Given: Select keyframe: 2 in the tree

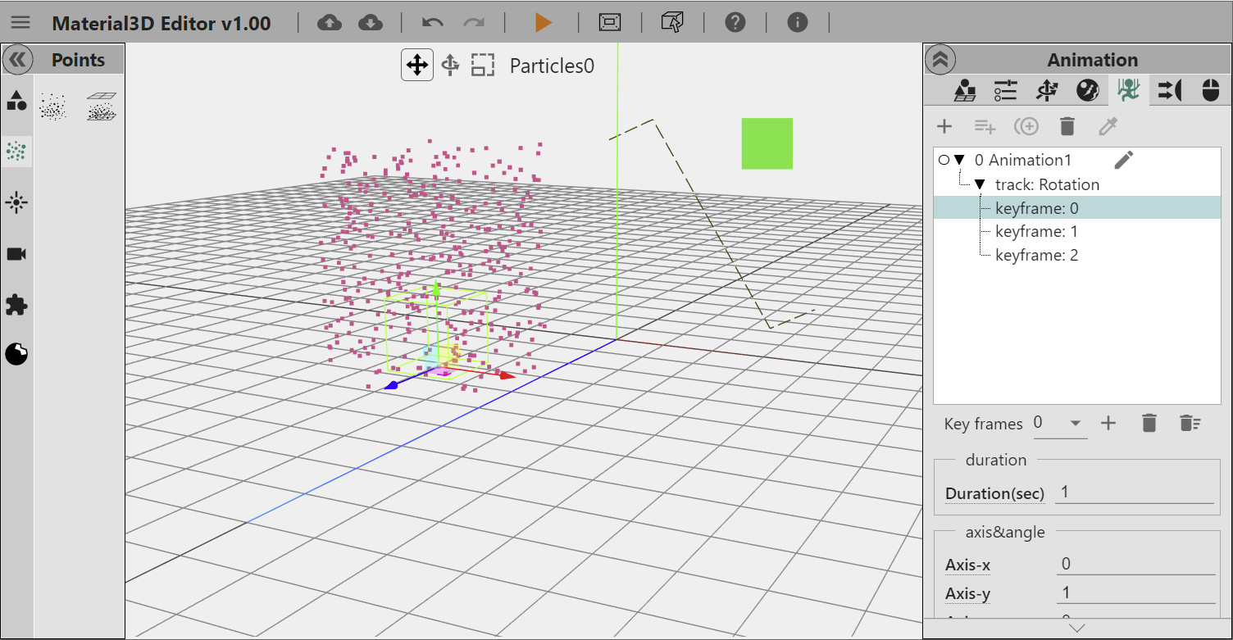Looking at the screenshot, I should pos(1036,256).
